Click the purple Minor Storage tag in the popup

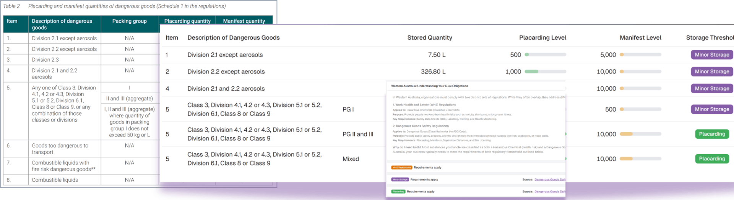[400, 179]
